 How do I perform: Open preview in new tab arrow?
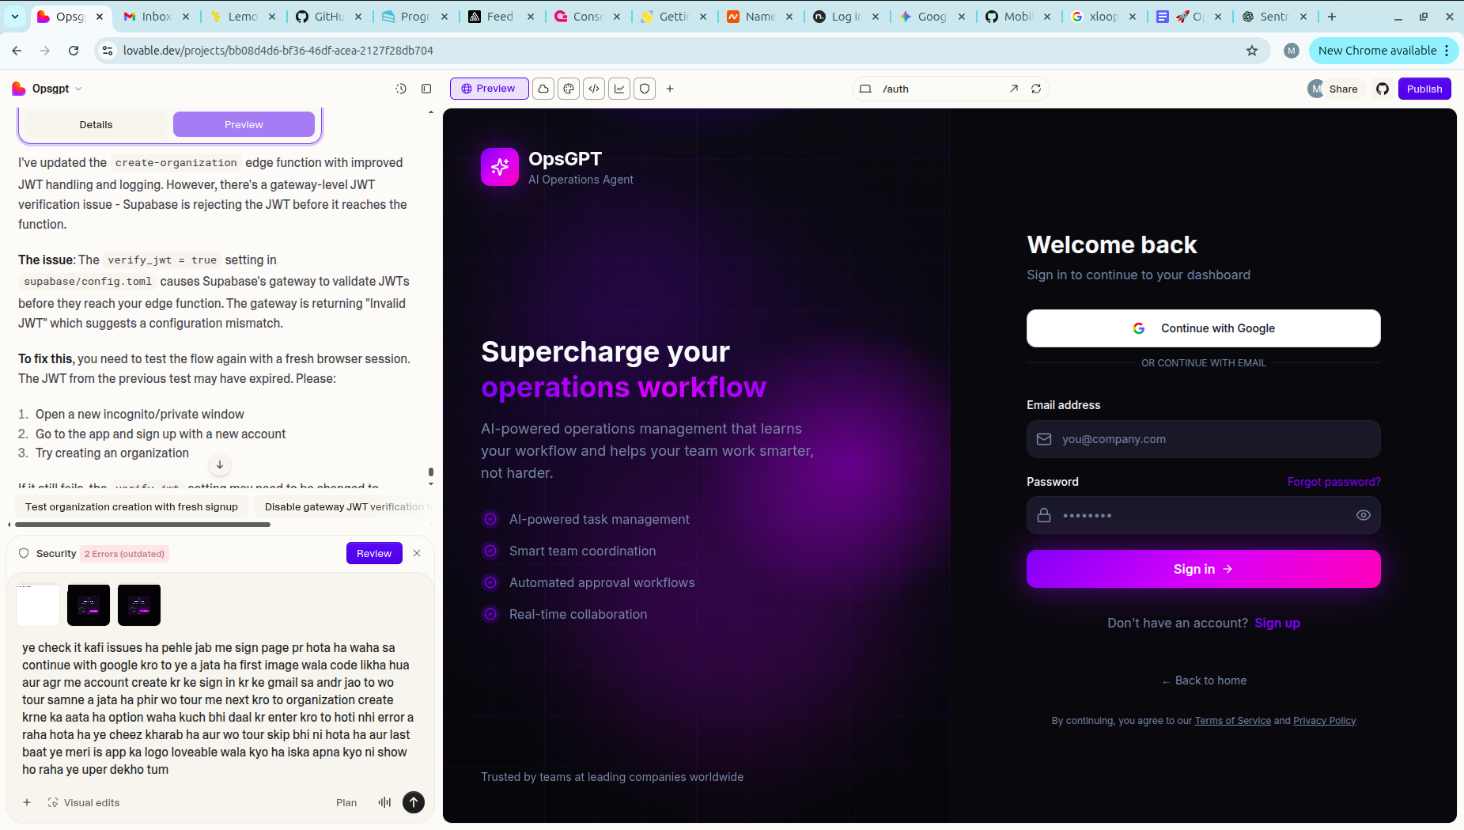[1014, 89]
